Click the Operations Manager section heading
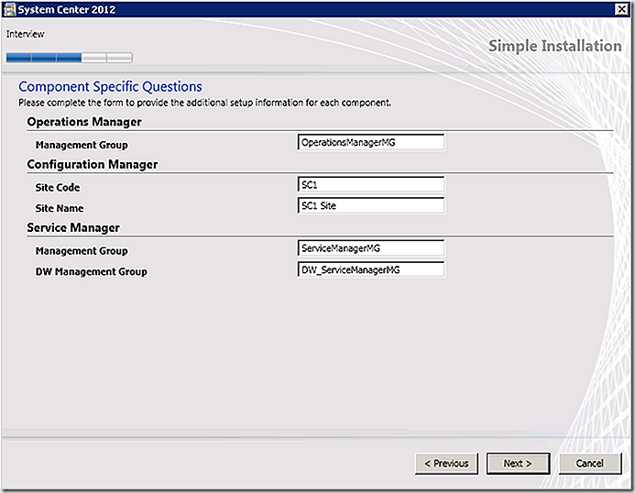This screenshot has width=635, height=493. pyautogui.click(x=84, y=122)
